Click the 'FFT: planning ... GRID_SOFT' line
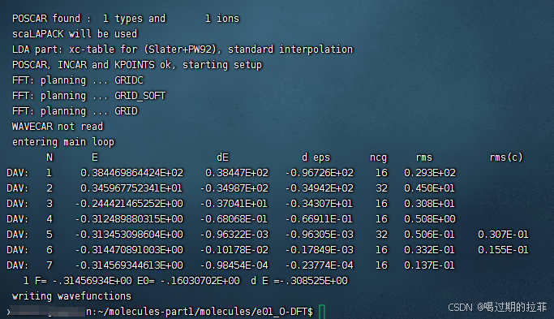 pyautogui.click(x=88, y=96)
